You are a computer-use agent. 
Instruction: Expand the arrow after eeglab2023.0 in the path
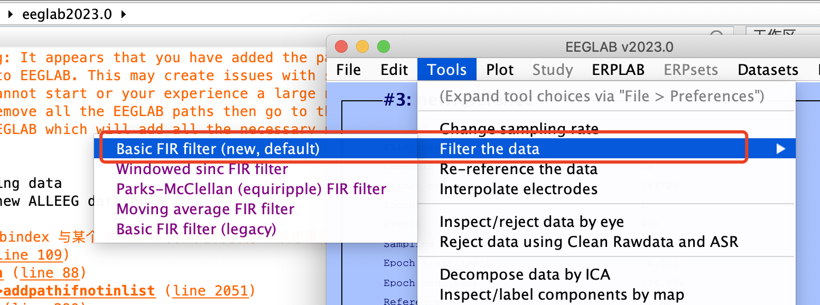click(x=124, y=14)
